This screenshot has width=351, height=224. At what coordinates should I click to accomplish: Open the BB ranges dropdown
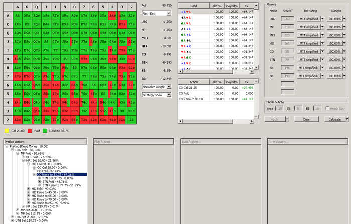point(344,76)
